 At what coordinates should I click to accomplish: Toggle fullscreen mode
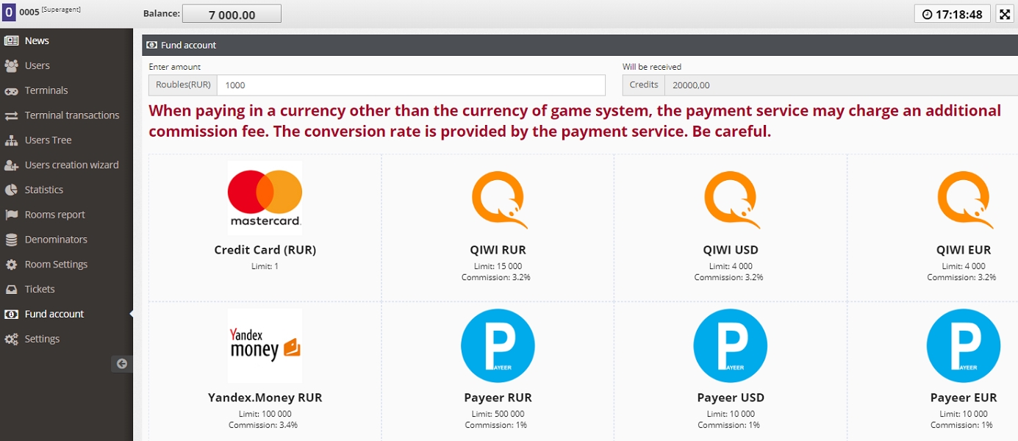[1004, 12]
